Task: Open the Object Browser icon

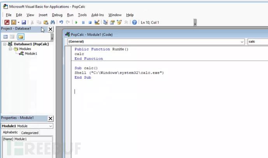Action: click(119, 22)
